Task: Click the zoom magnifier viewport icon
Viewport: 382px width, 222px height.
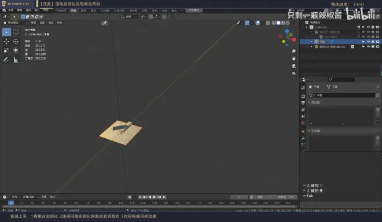Action: 293,51
